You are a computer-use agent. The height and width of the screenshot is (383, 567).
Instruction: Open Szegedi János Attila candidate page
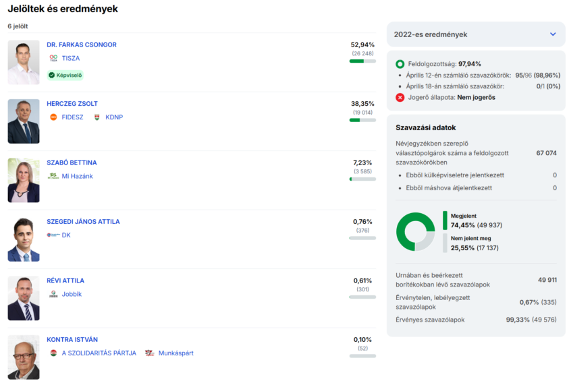tap(83, 222)
